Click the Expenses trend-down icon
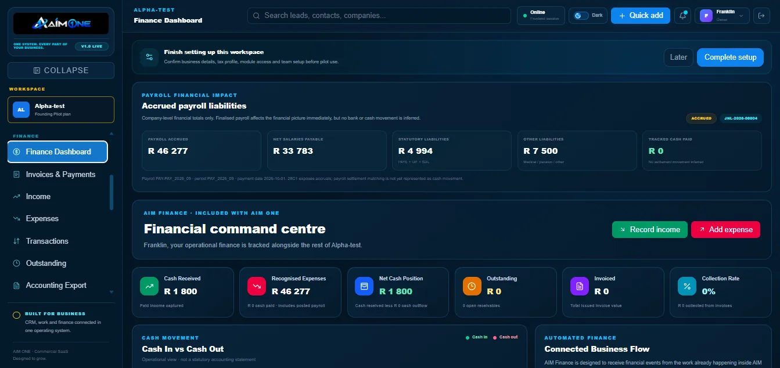The image size is (780, 368). click(x=16, y=219)
